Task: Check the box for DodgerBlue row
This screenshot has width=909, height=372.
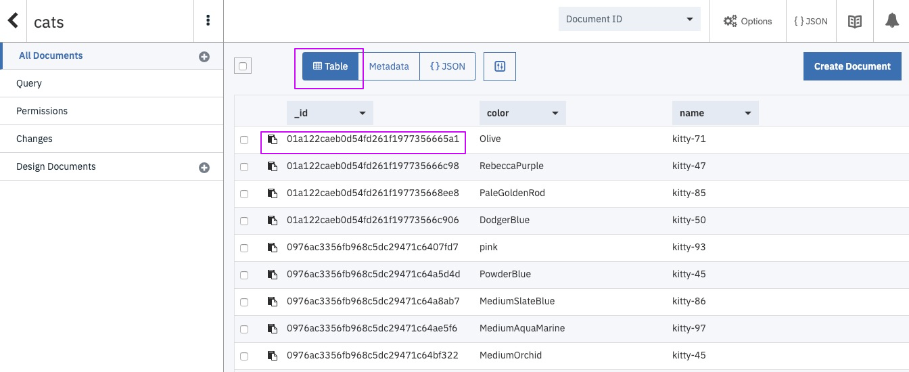Action: pos(244,221)
